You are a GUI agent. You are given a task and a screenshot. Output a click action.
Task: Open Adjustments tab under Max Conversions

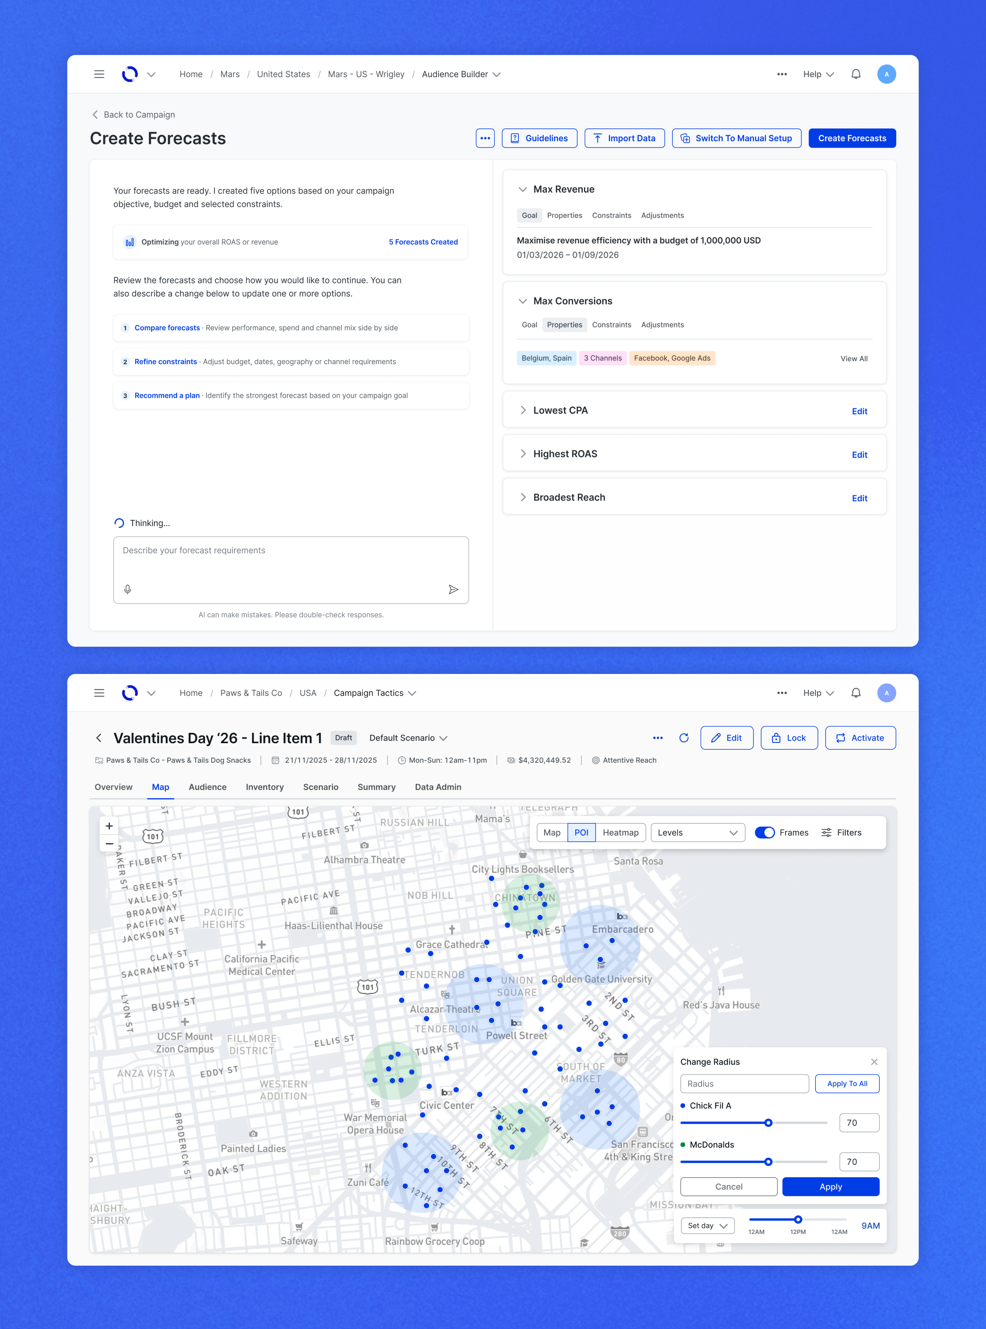pos(662,325)
